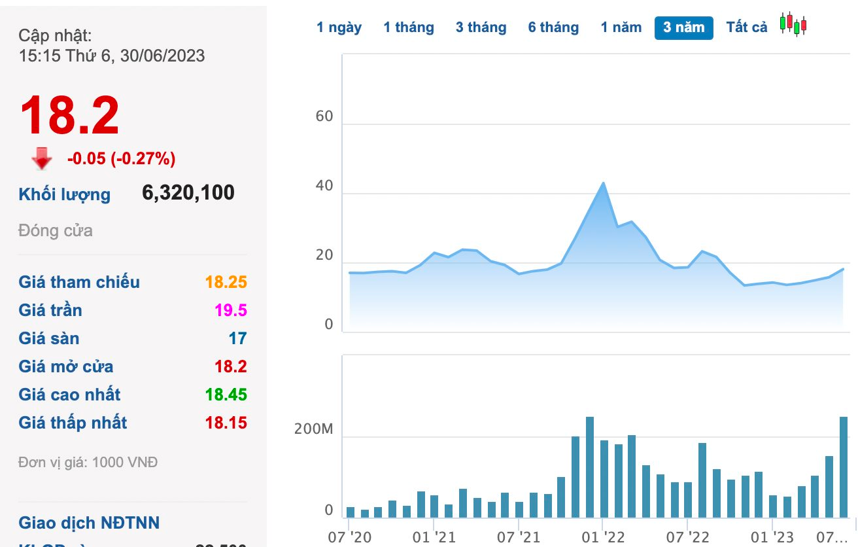
Task: Switch chart to '3 tháng' range
Action: [x=481, y=27]
